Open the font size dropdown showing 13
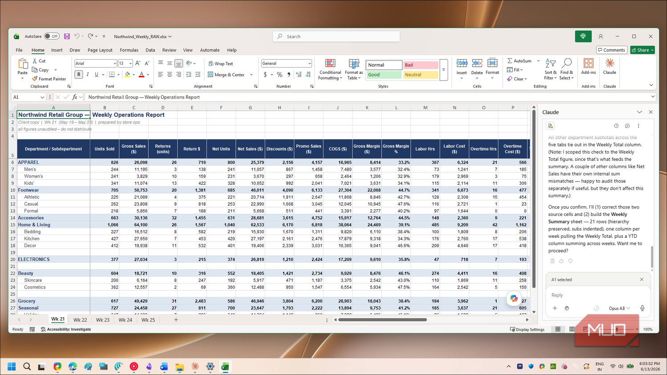 pyautogui.click(x=130, y=64)
